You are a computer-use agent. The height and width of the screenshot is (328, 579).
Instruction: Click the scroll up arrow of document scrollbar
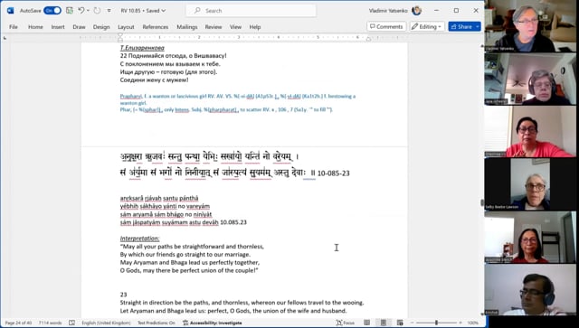(482, 46)
